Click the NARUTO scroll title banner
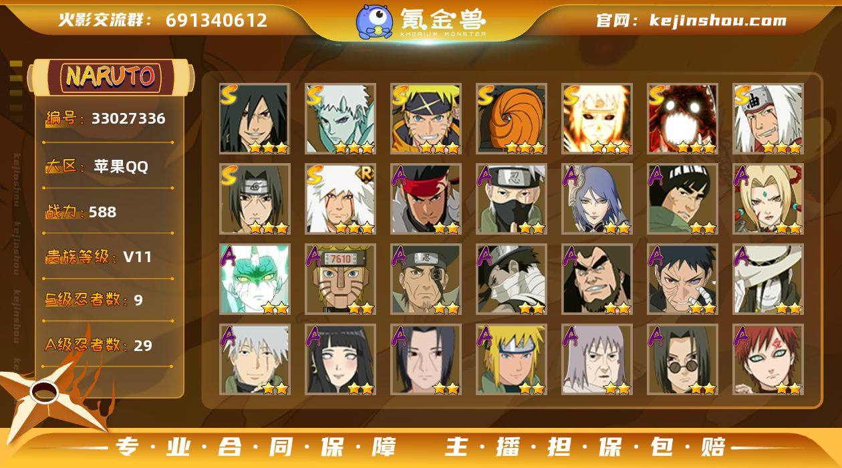 pyautogui.click(x=110, y=77)
